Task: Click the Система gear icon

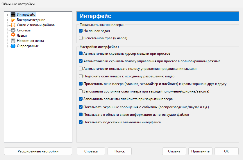Action: coord(13,30)
